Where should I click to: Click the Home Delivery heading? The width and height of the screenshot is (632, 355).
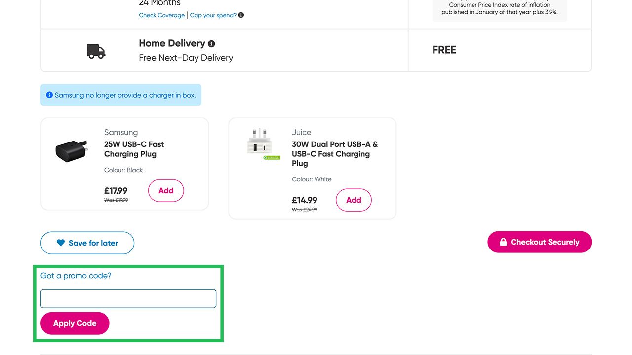tap(171, 43)
